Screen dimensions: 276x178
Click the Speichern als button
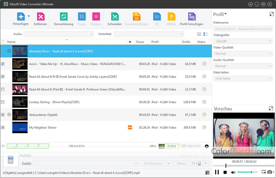pos(188,156)
